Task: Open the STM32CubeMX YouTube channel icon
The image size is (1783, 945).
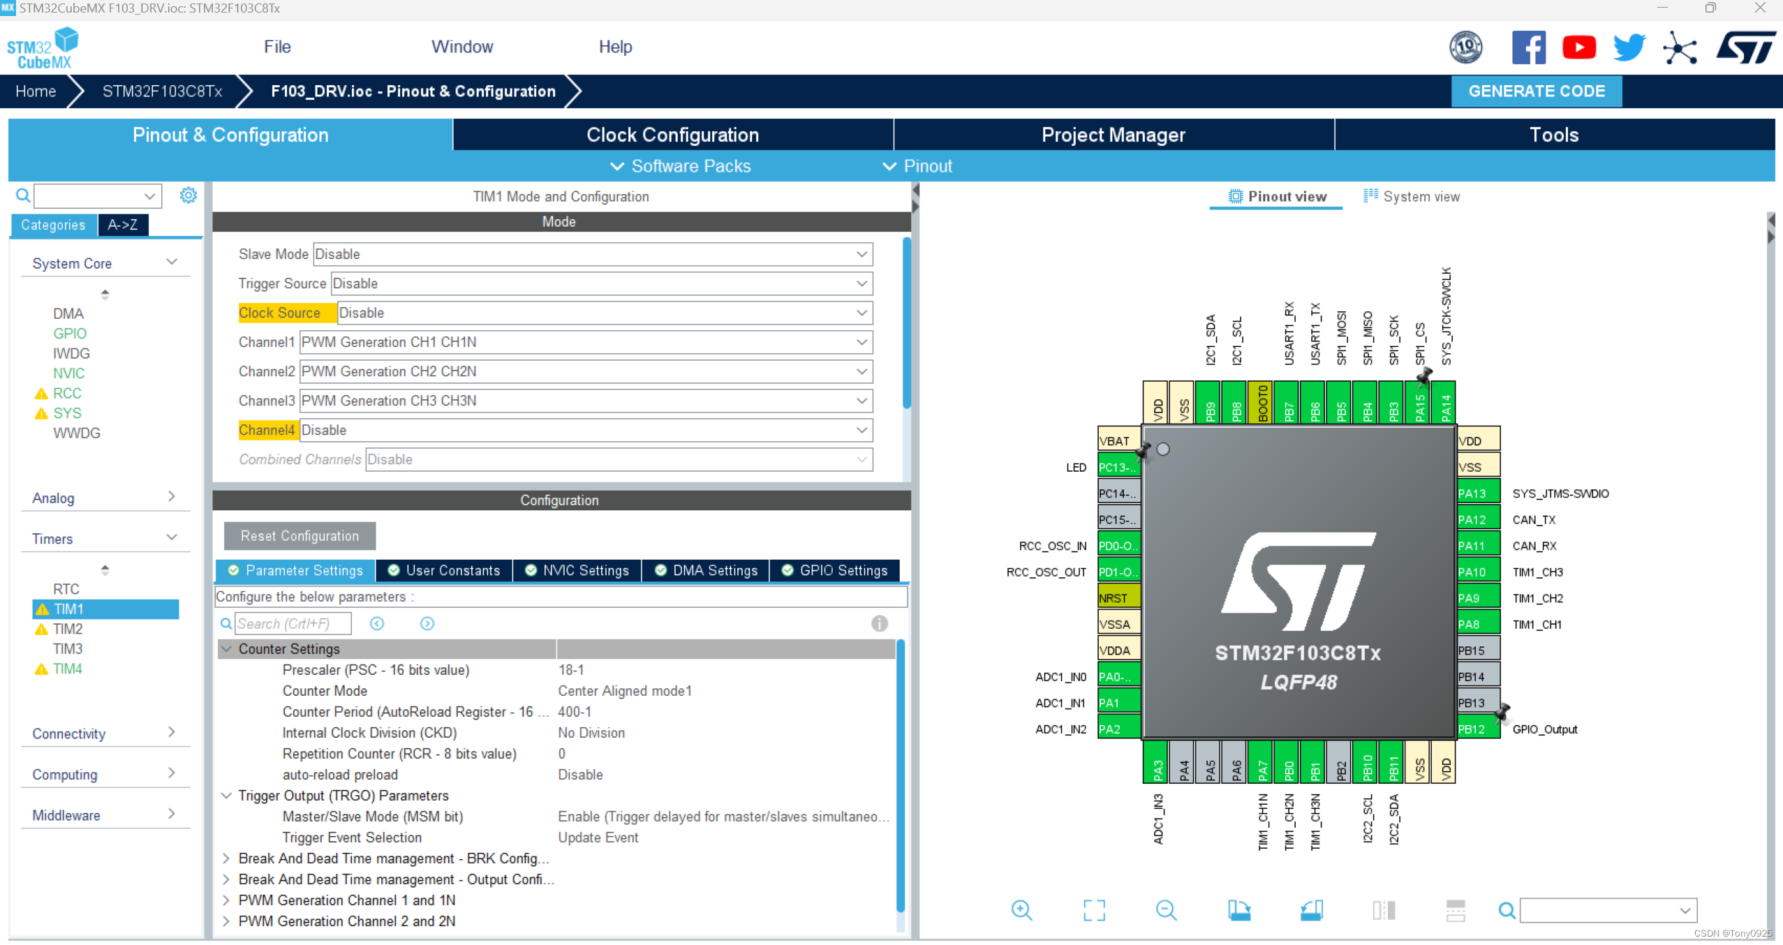Action: pyautogui.click(x=1578, y=47)
